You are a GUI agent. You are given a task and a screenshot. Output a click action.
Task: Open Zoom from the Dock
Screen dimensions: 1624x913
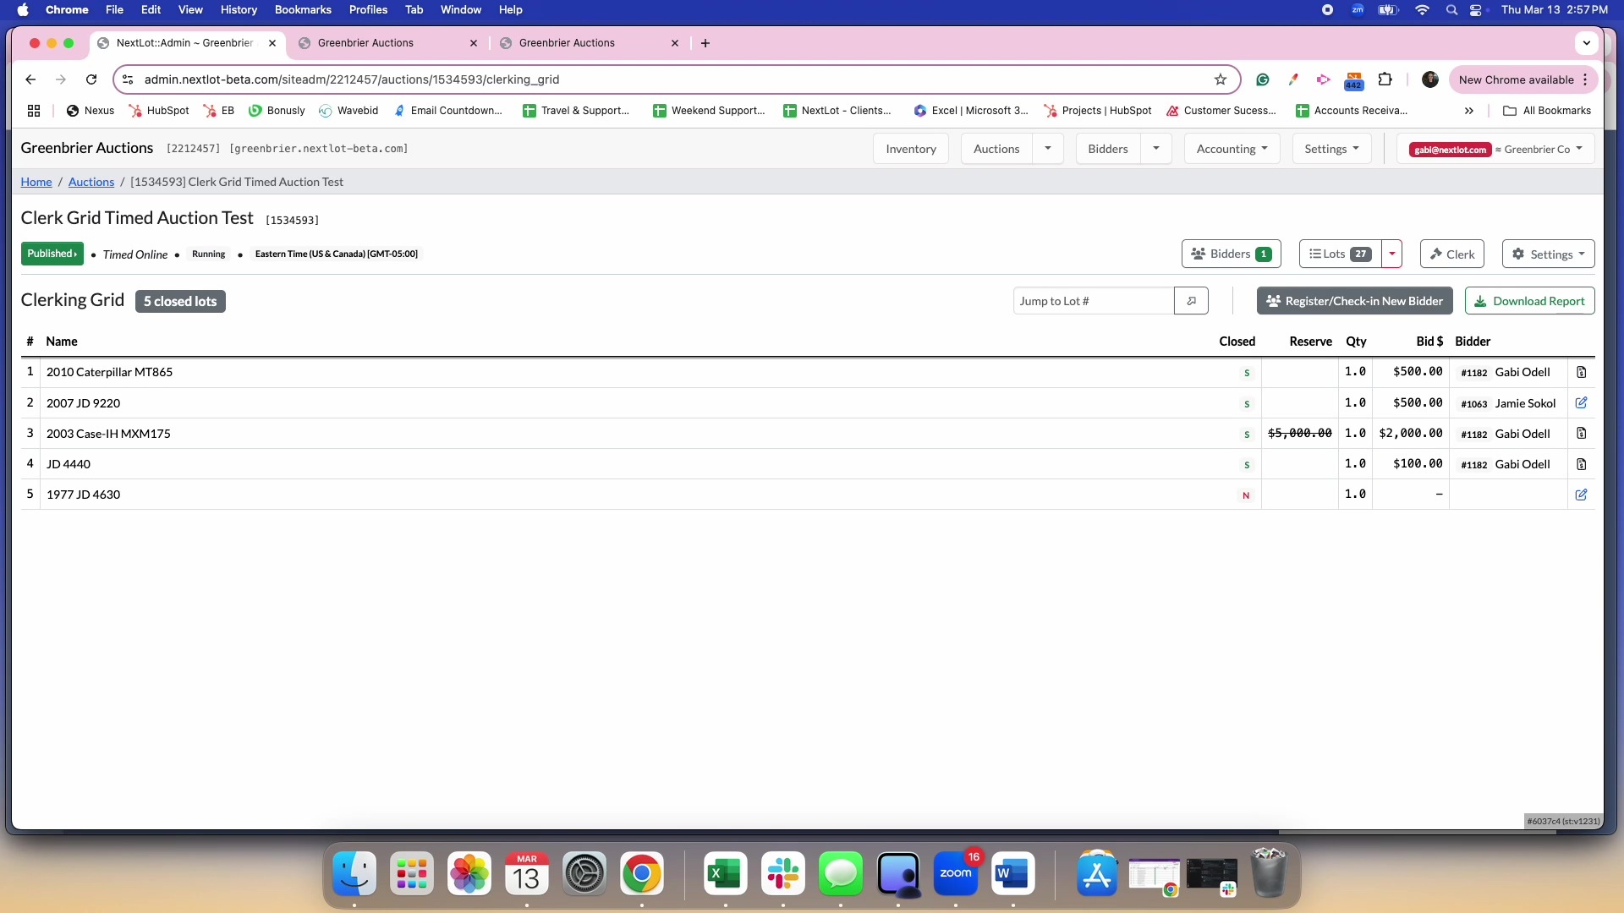[956, 875]
